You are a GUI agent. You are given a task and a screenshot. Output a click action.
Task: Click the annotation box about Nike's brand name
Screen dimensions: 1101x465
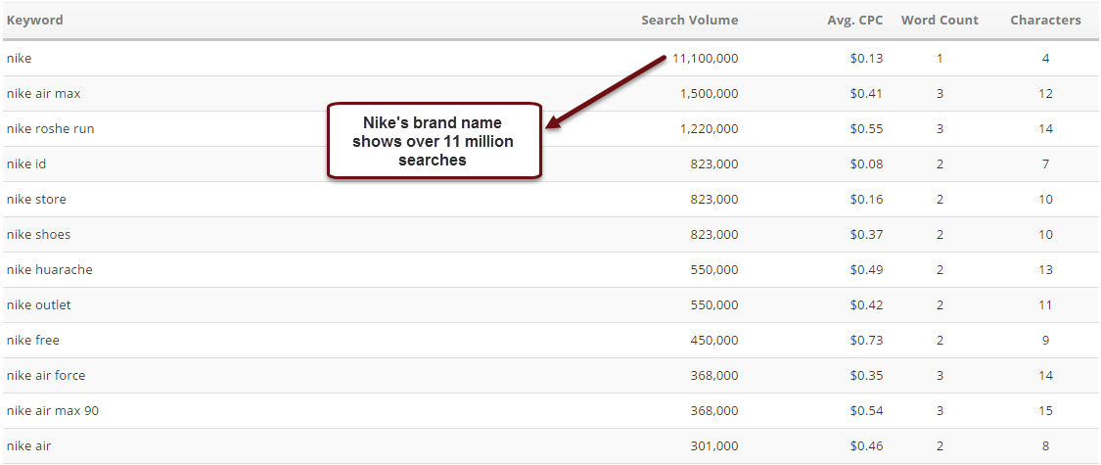pyautogui.click(x=434, y=141)
